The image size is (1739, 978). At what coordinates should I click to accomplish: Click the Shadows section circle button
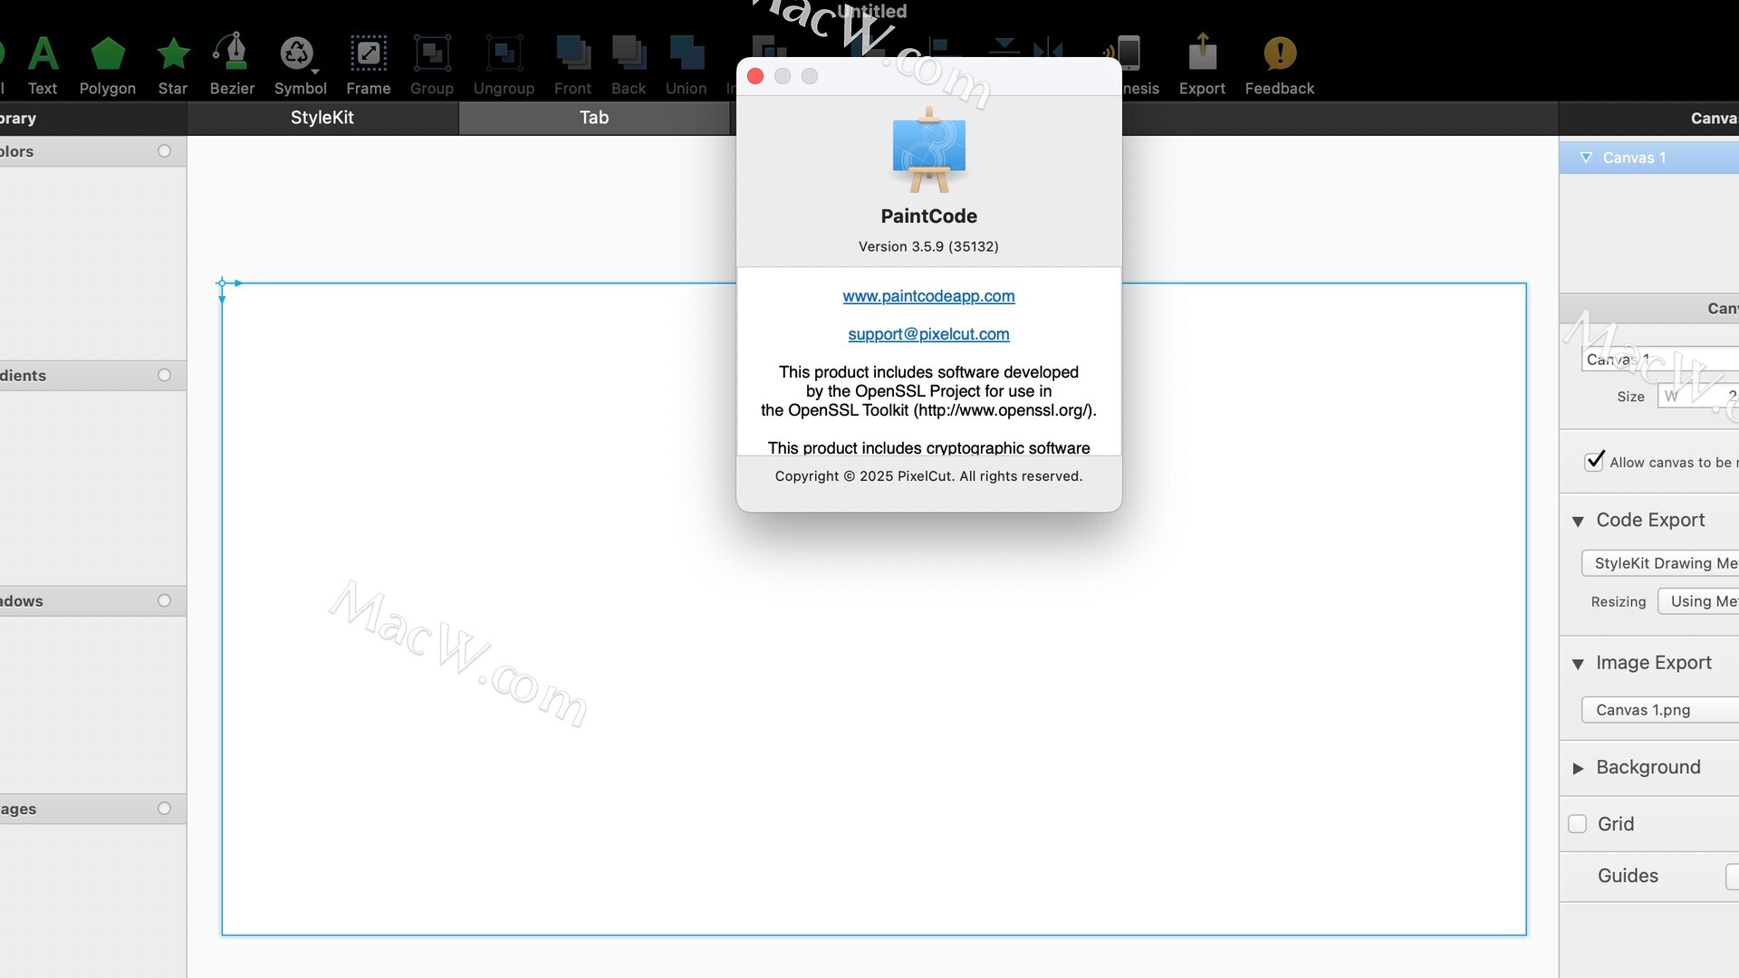tap(164, 600)
